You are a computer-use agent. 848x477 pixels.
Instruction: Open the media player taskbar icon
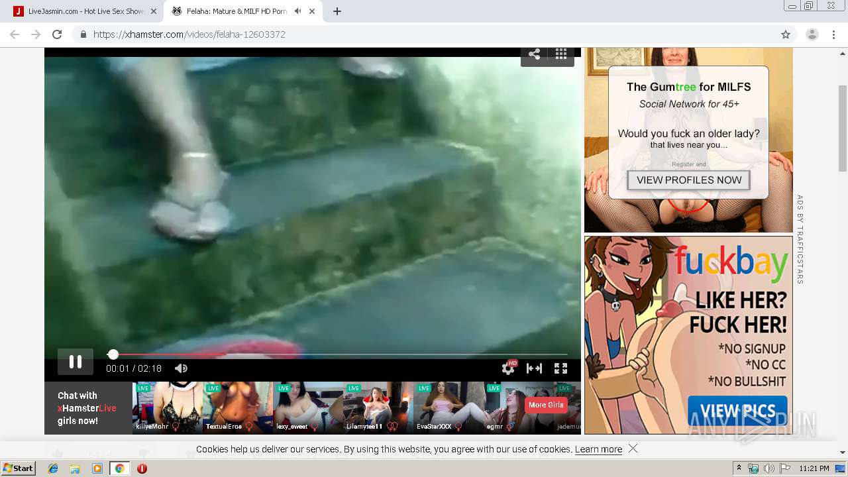click(97, 468)
